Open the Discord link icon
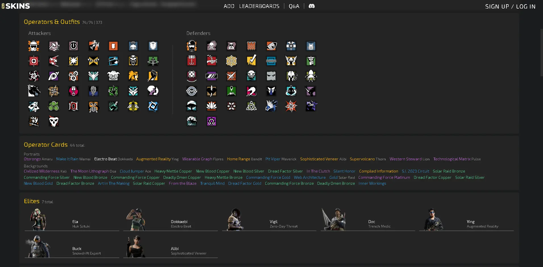 (312, 6)
